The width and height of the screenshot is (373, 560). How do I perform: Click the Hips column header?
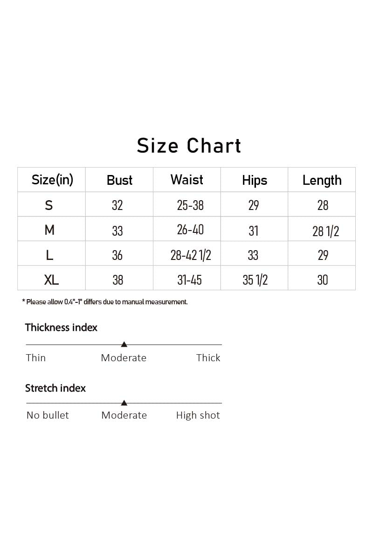(255, 181)
